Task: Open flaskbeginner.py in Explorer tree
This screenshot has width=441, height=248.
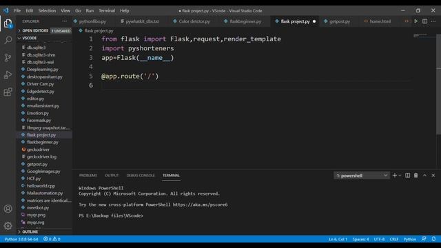Action: [x=43, y=143]
